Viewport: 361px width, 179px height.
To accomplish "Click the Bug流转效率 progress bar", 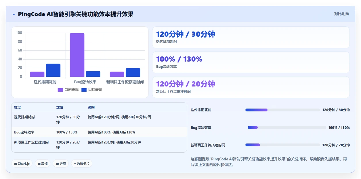I will point(287,127).
